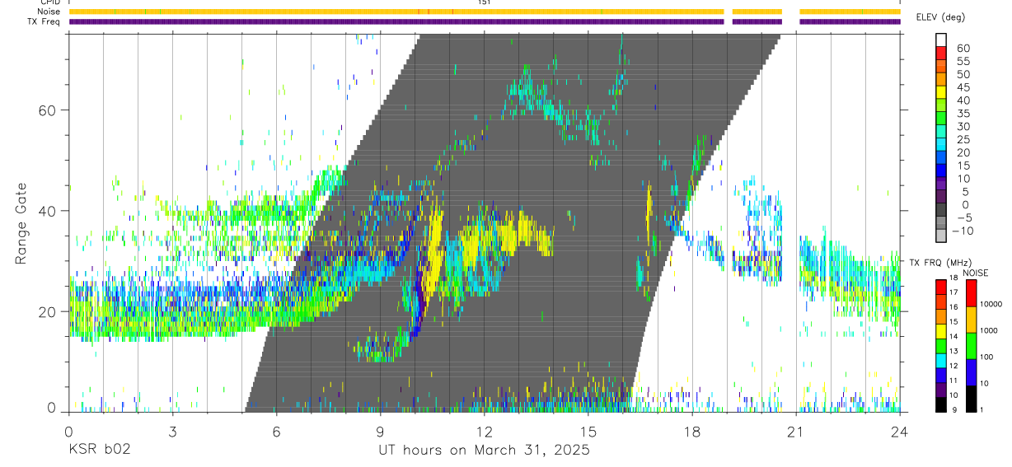Click the 'TX Freq' row label at top left

click(45, 21)
